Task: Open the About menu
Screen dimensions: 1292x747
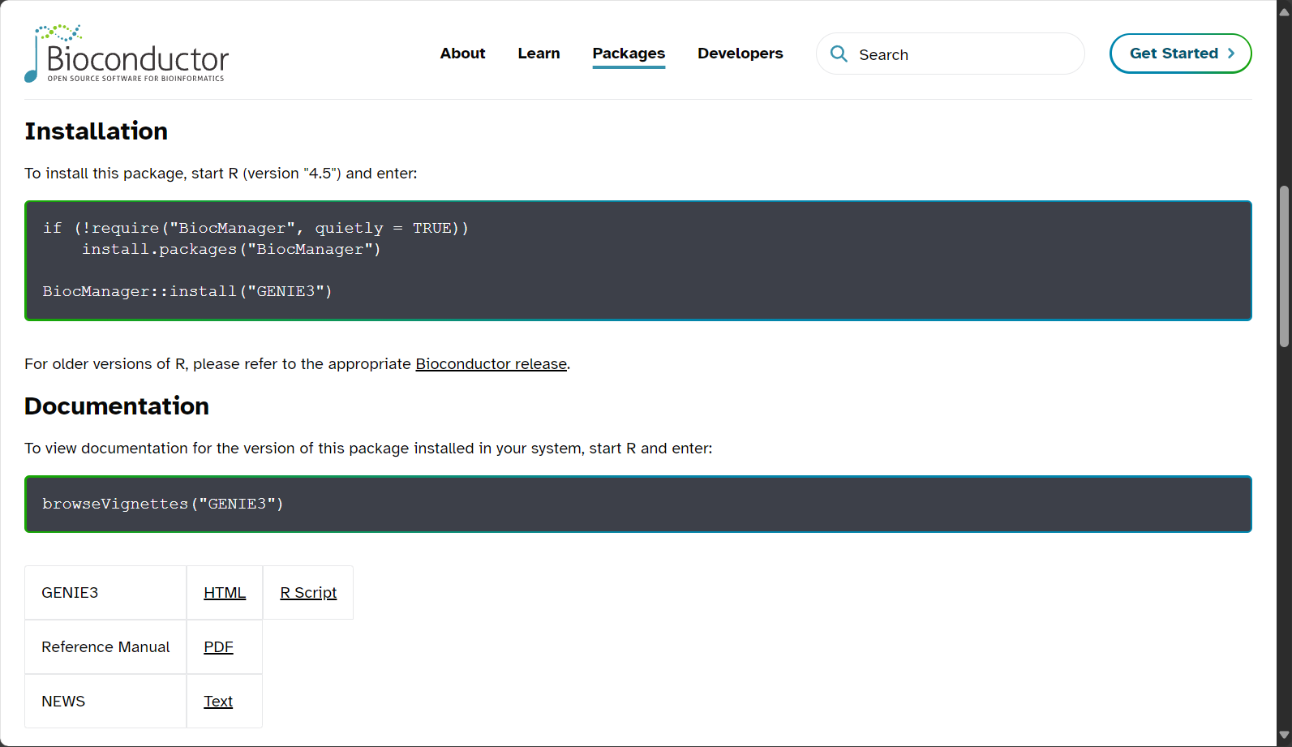Action: (x=462, y=54)
